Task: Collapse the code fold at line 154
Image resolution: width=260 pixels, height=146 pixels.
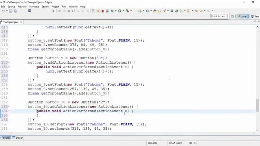Action: (x=9, y=67)
